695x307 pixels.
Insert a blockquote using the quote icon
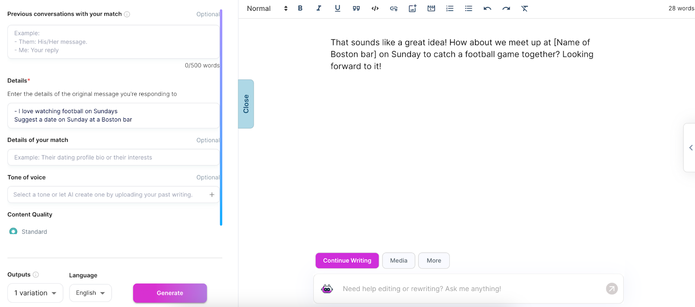click(x=356, y=8)
